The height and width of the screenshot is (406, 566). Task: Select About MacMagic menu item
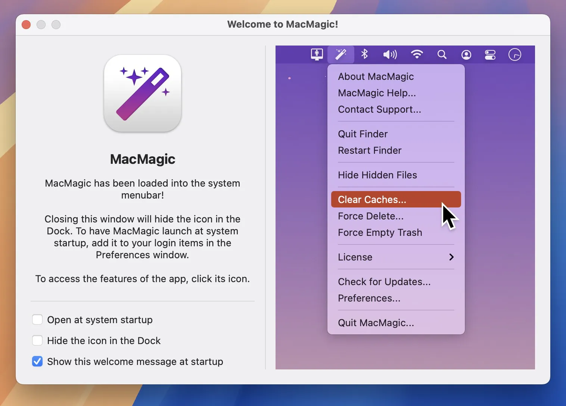pos(396,76)
